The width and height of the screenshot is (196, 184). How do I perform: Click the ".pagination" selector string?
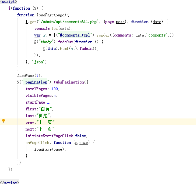tap(35, 82)
